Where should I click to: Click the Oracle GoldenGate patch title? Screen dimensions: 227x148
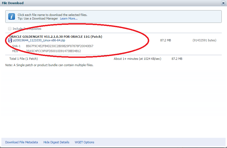pyautogui.click(x=56, y=36)
